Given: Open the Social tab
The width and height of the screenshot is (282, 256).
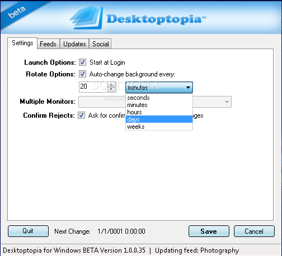Looking at the screenshot, I should (x=100, y=44).
